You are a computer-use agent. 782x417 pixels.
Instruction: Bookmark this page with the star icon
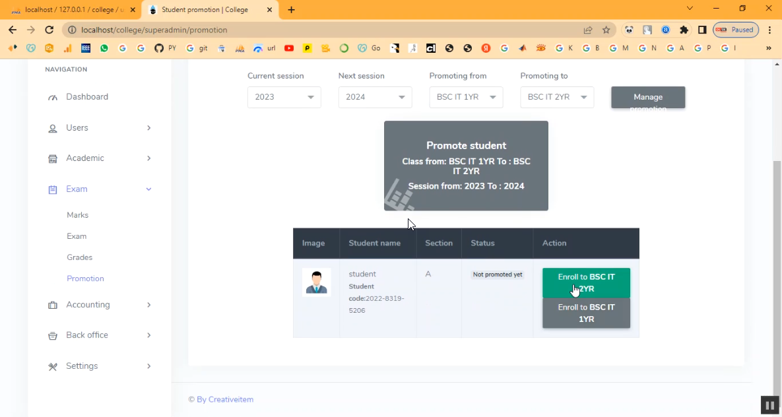point(606,30)
